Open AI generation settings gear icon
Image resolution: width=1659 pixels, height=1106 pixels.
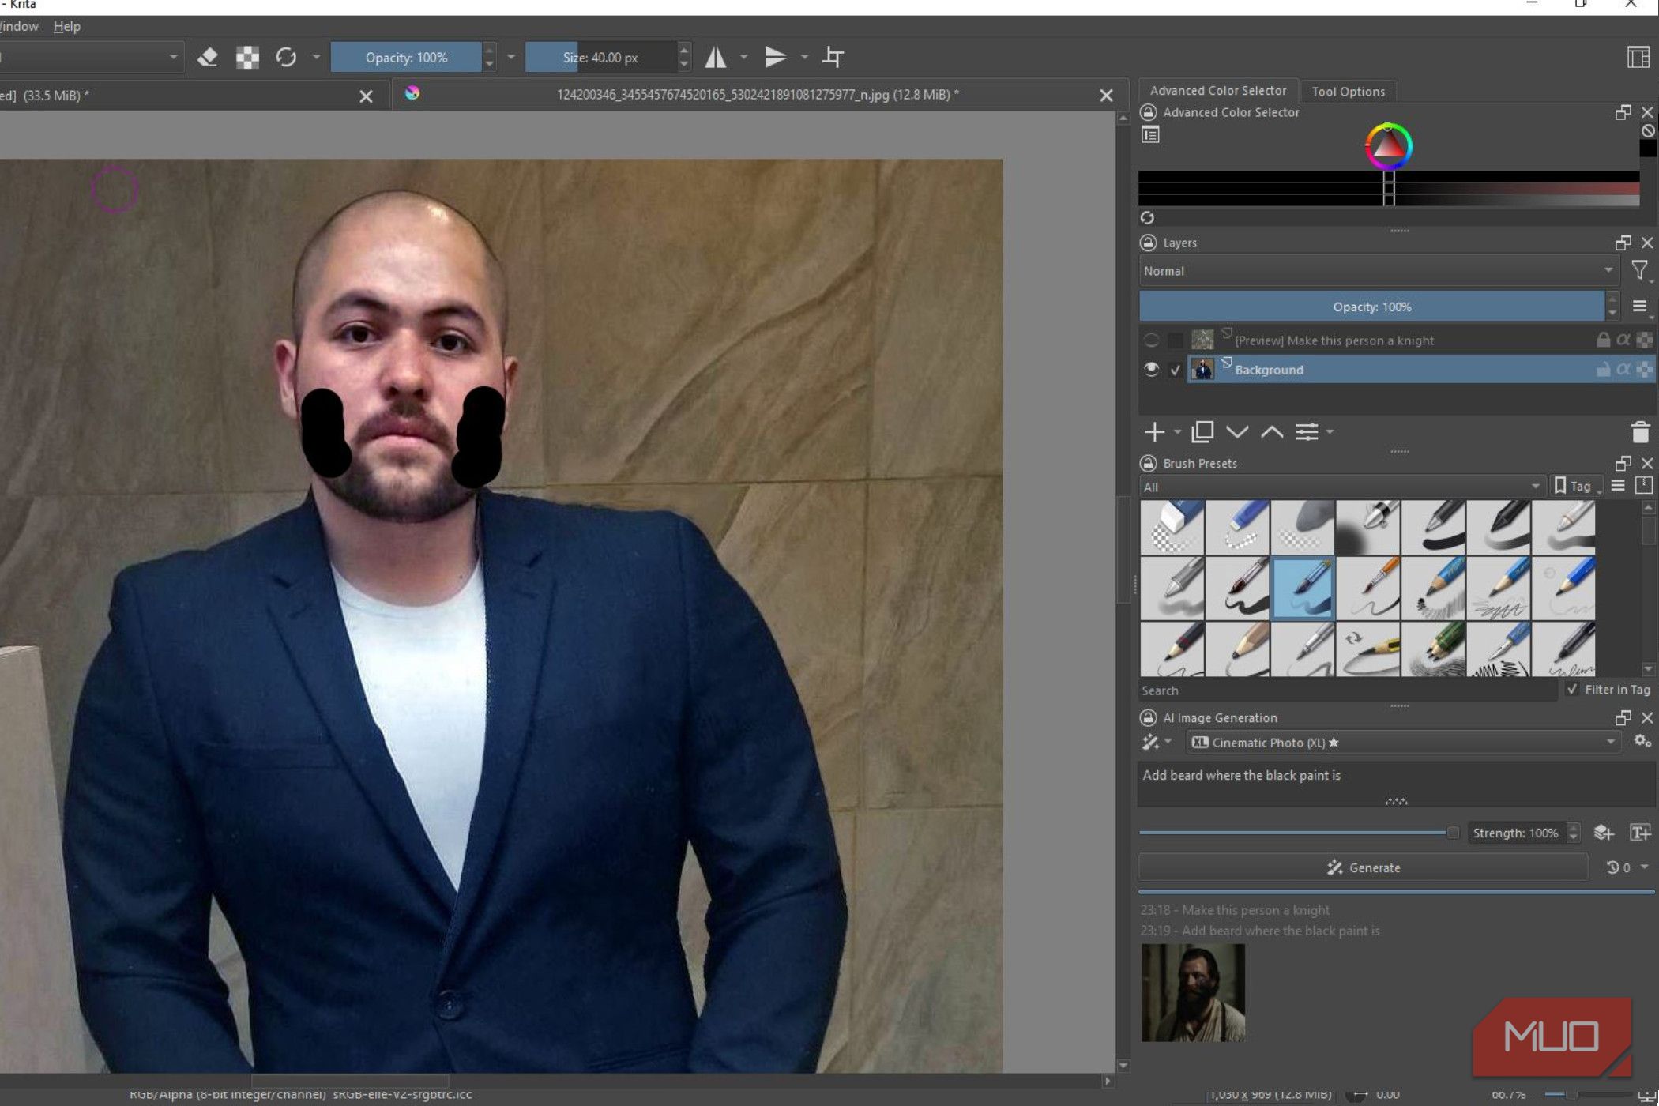[1642, 741]
